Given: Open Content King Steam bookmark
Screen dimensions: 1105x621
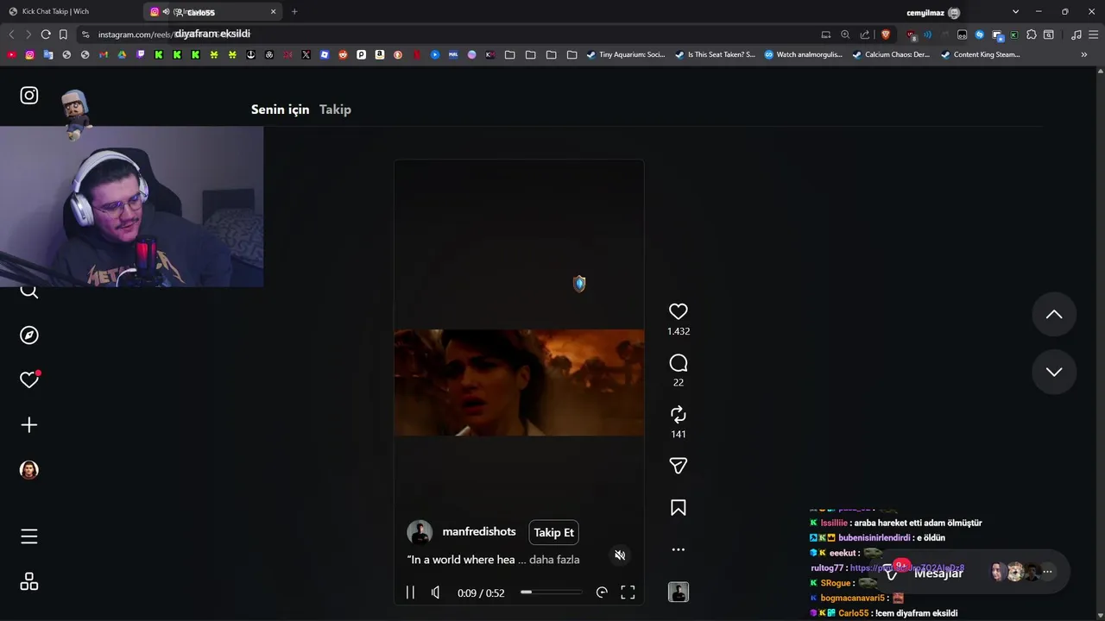Looking at the screenshot, I should (980, 54).
